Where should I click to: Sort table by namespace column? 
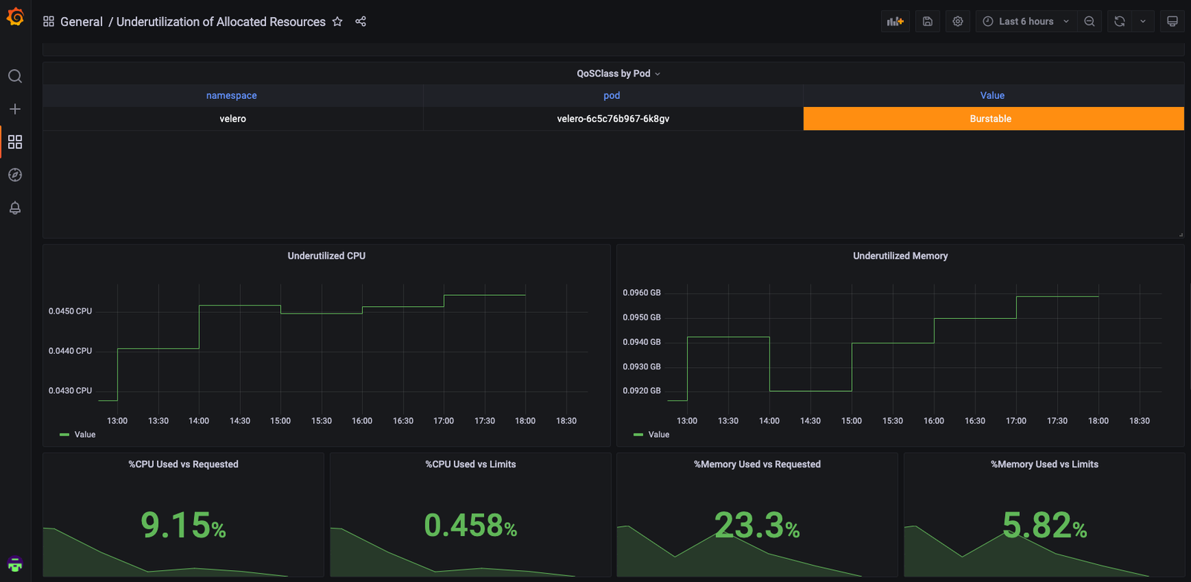coord(231,95)
